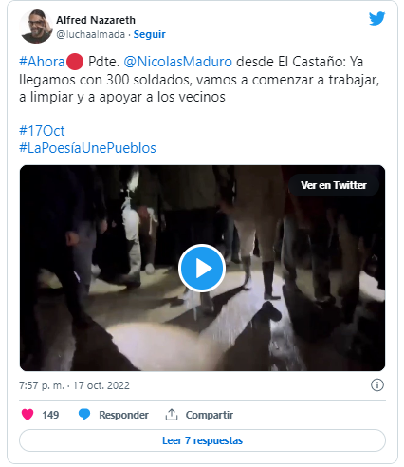Viewport: 404px width, 467px height.
Task: Click the blue reply bubble icon
Action: coord(84,415)
